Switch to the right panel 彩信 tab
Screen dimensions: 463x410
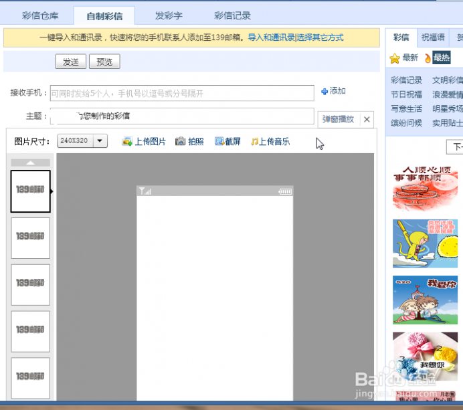point(401,37)
